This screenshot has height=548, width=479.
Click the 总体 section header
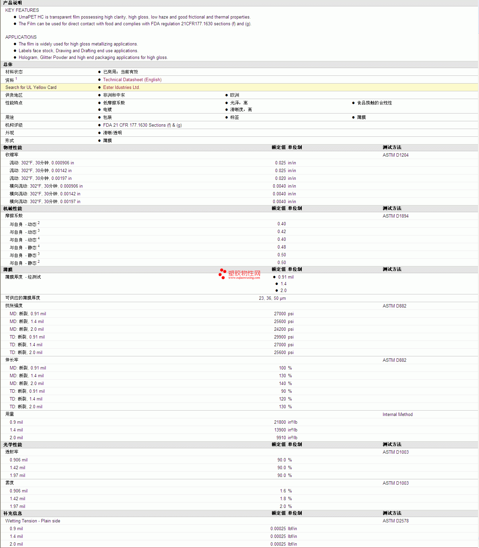8,65
